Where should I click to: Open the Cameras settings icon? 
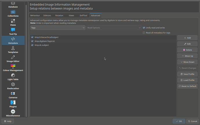click(x=13, y=93)
